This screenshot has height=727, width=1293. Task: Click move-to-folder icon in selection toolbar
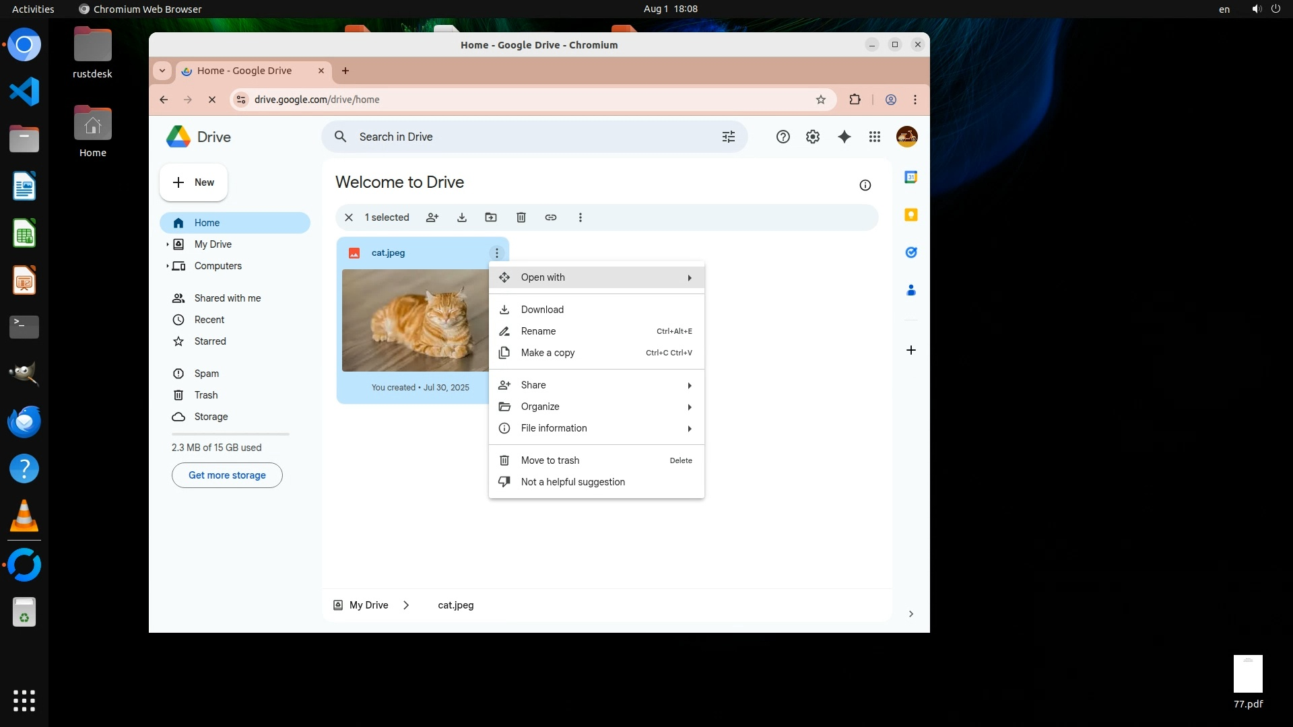coord(491,217)
